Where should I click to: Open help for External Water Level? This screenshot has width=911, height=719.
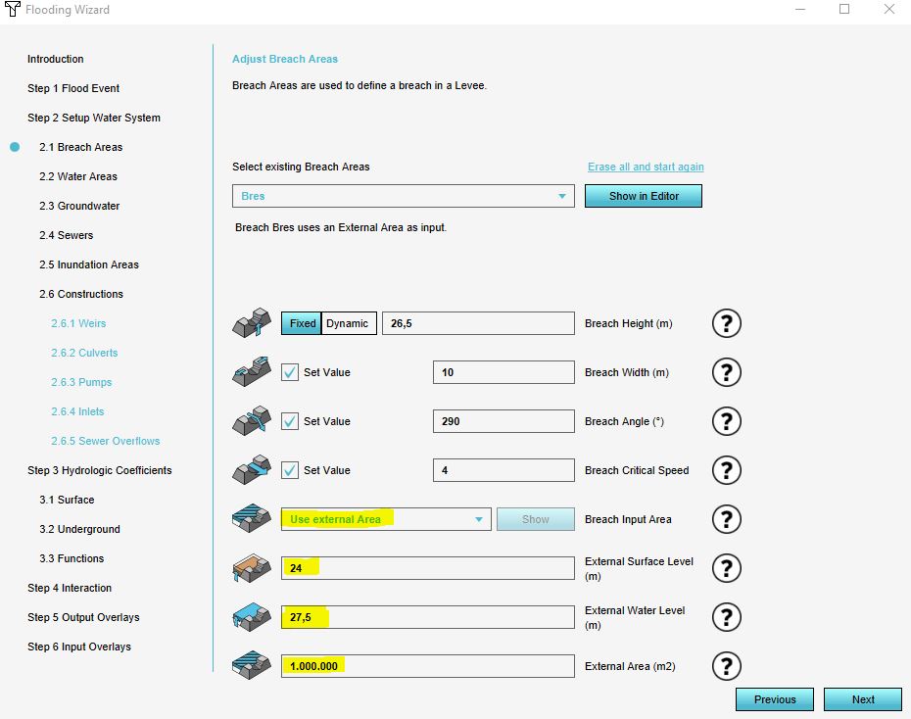[x=725, y=617]
